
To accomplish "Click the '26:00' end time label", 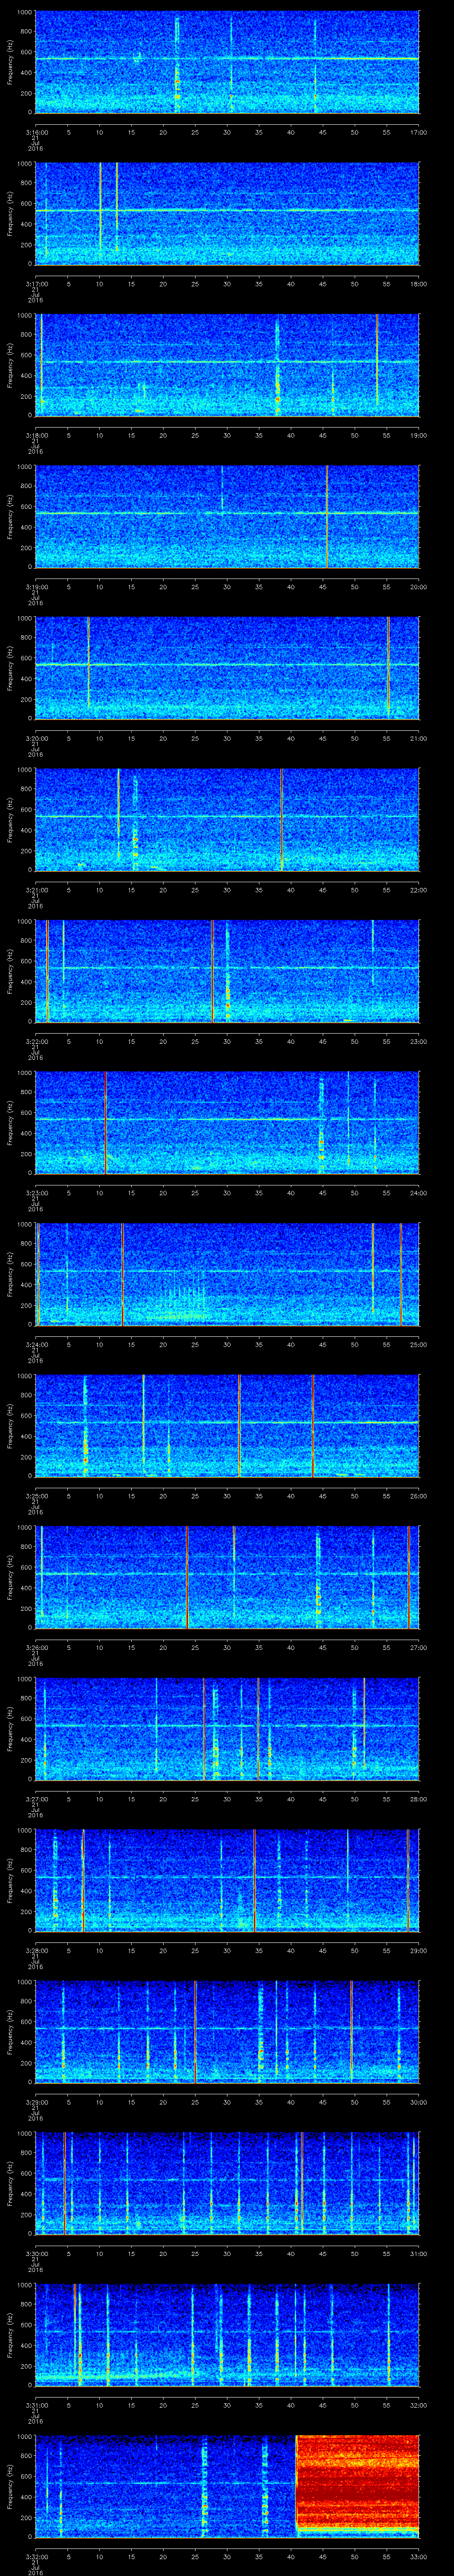I will [419, 1496].
